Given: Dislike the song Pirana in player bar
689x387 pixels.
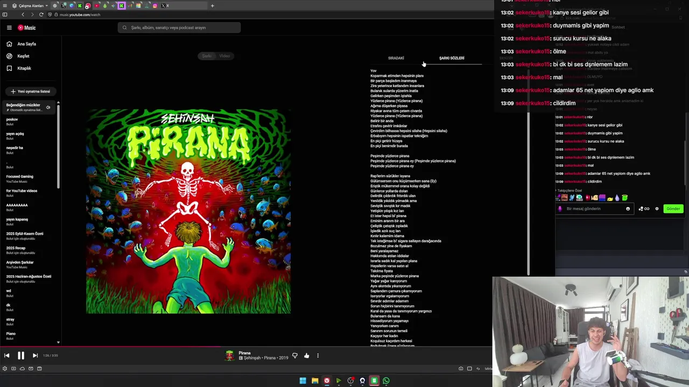Looking at the screenshot, I should [x=294, y=356].
